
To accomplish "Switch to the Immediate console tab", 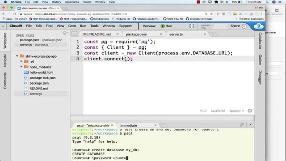I will pos(129,126).
